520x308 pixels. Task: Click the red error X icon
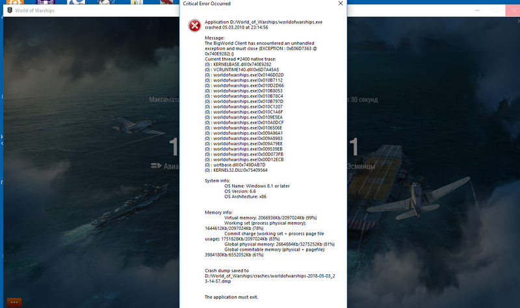pyautogui.click(x=194, y=25)
